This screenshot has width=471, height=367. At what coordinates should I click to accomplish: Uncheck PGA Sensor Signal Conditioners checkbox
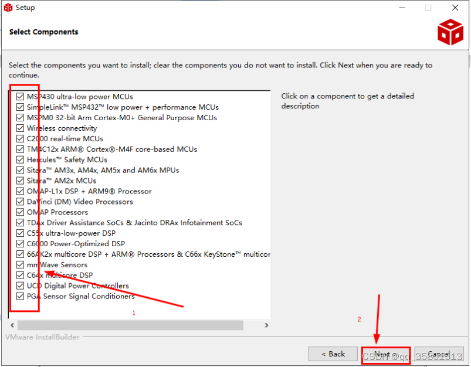(x=20, y=296)
